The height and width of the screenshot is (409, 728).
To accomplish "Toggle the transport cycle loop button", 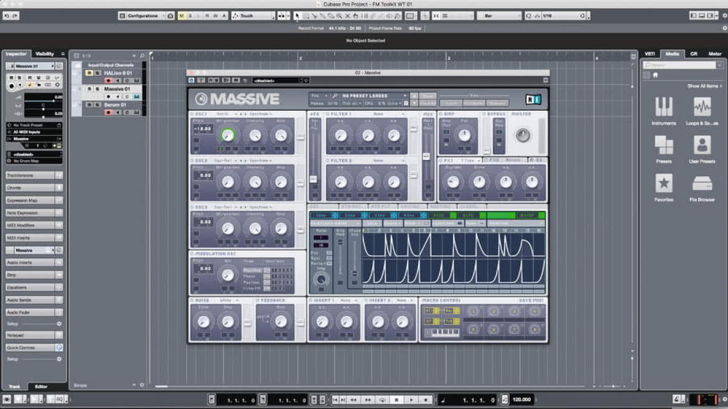I will (382, 399).
